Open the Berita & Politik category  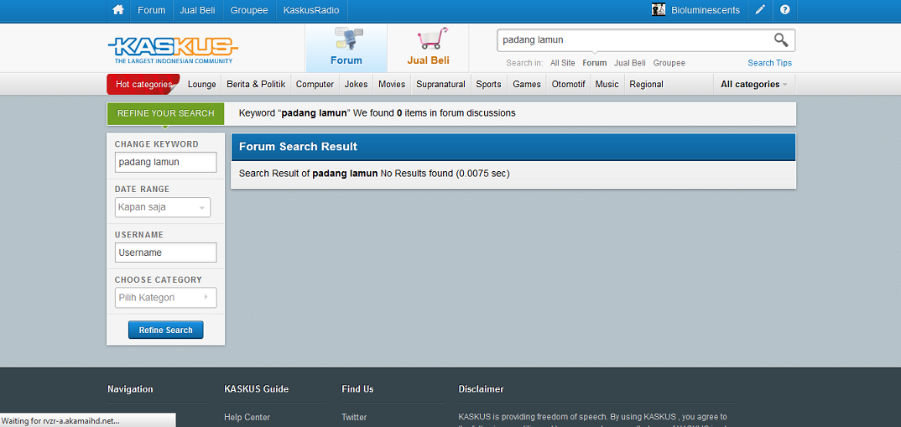pos(256,85)
